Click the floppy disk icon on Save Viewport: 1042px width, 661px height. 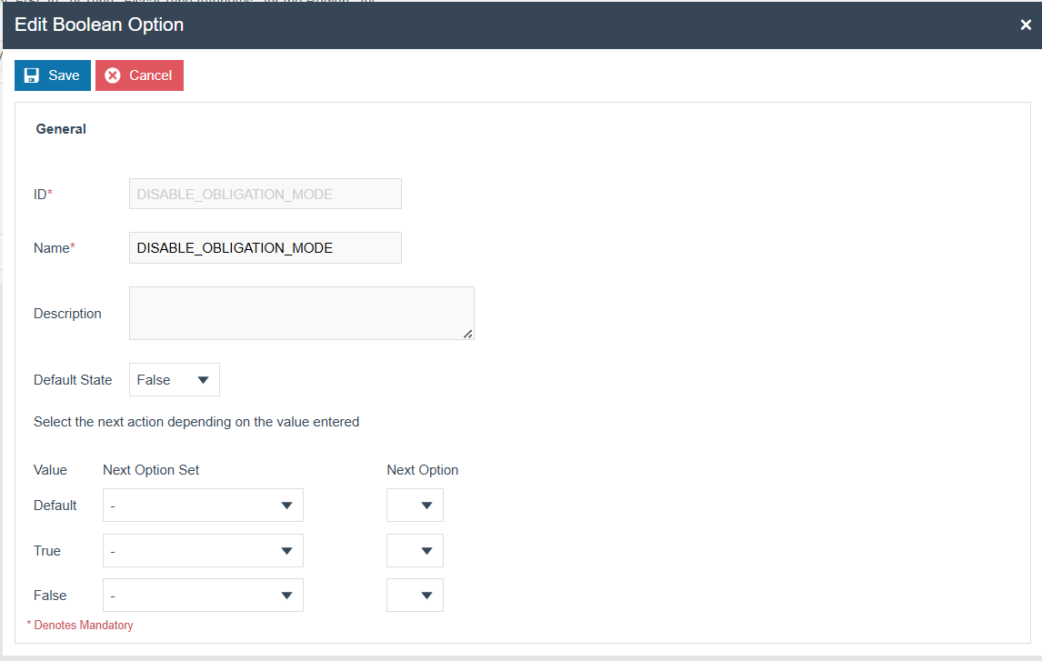coord(32,75)
